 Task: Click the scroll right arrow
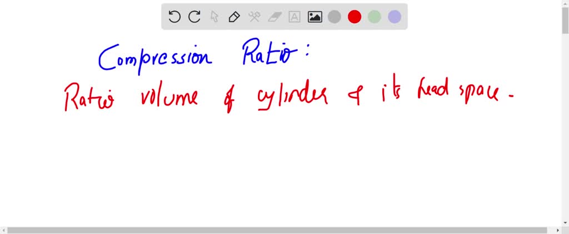point(557,230)
